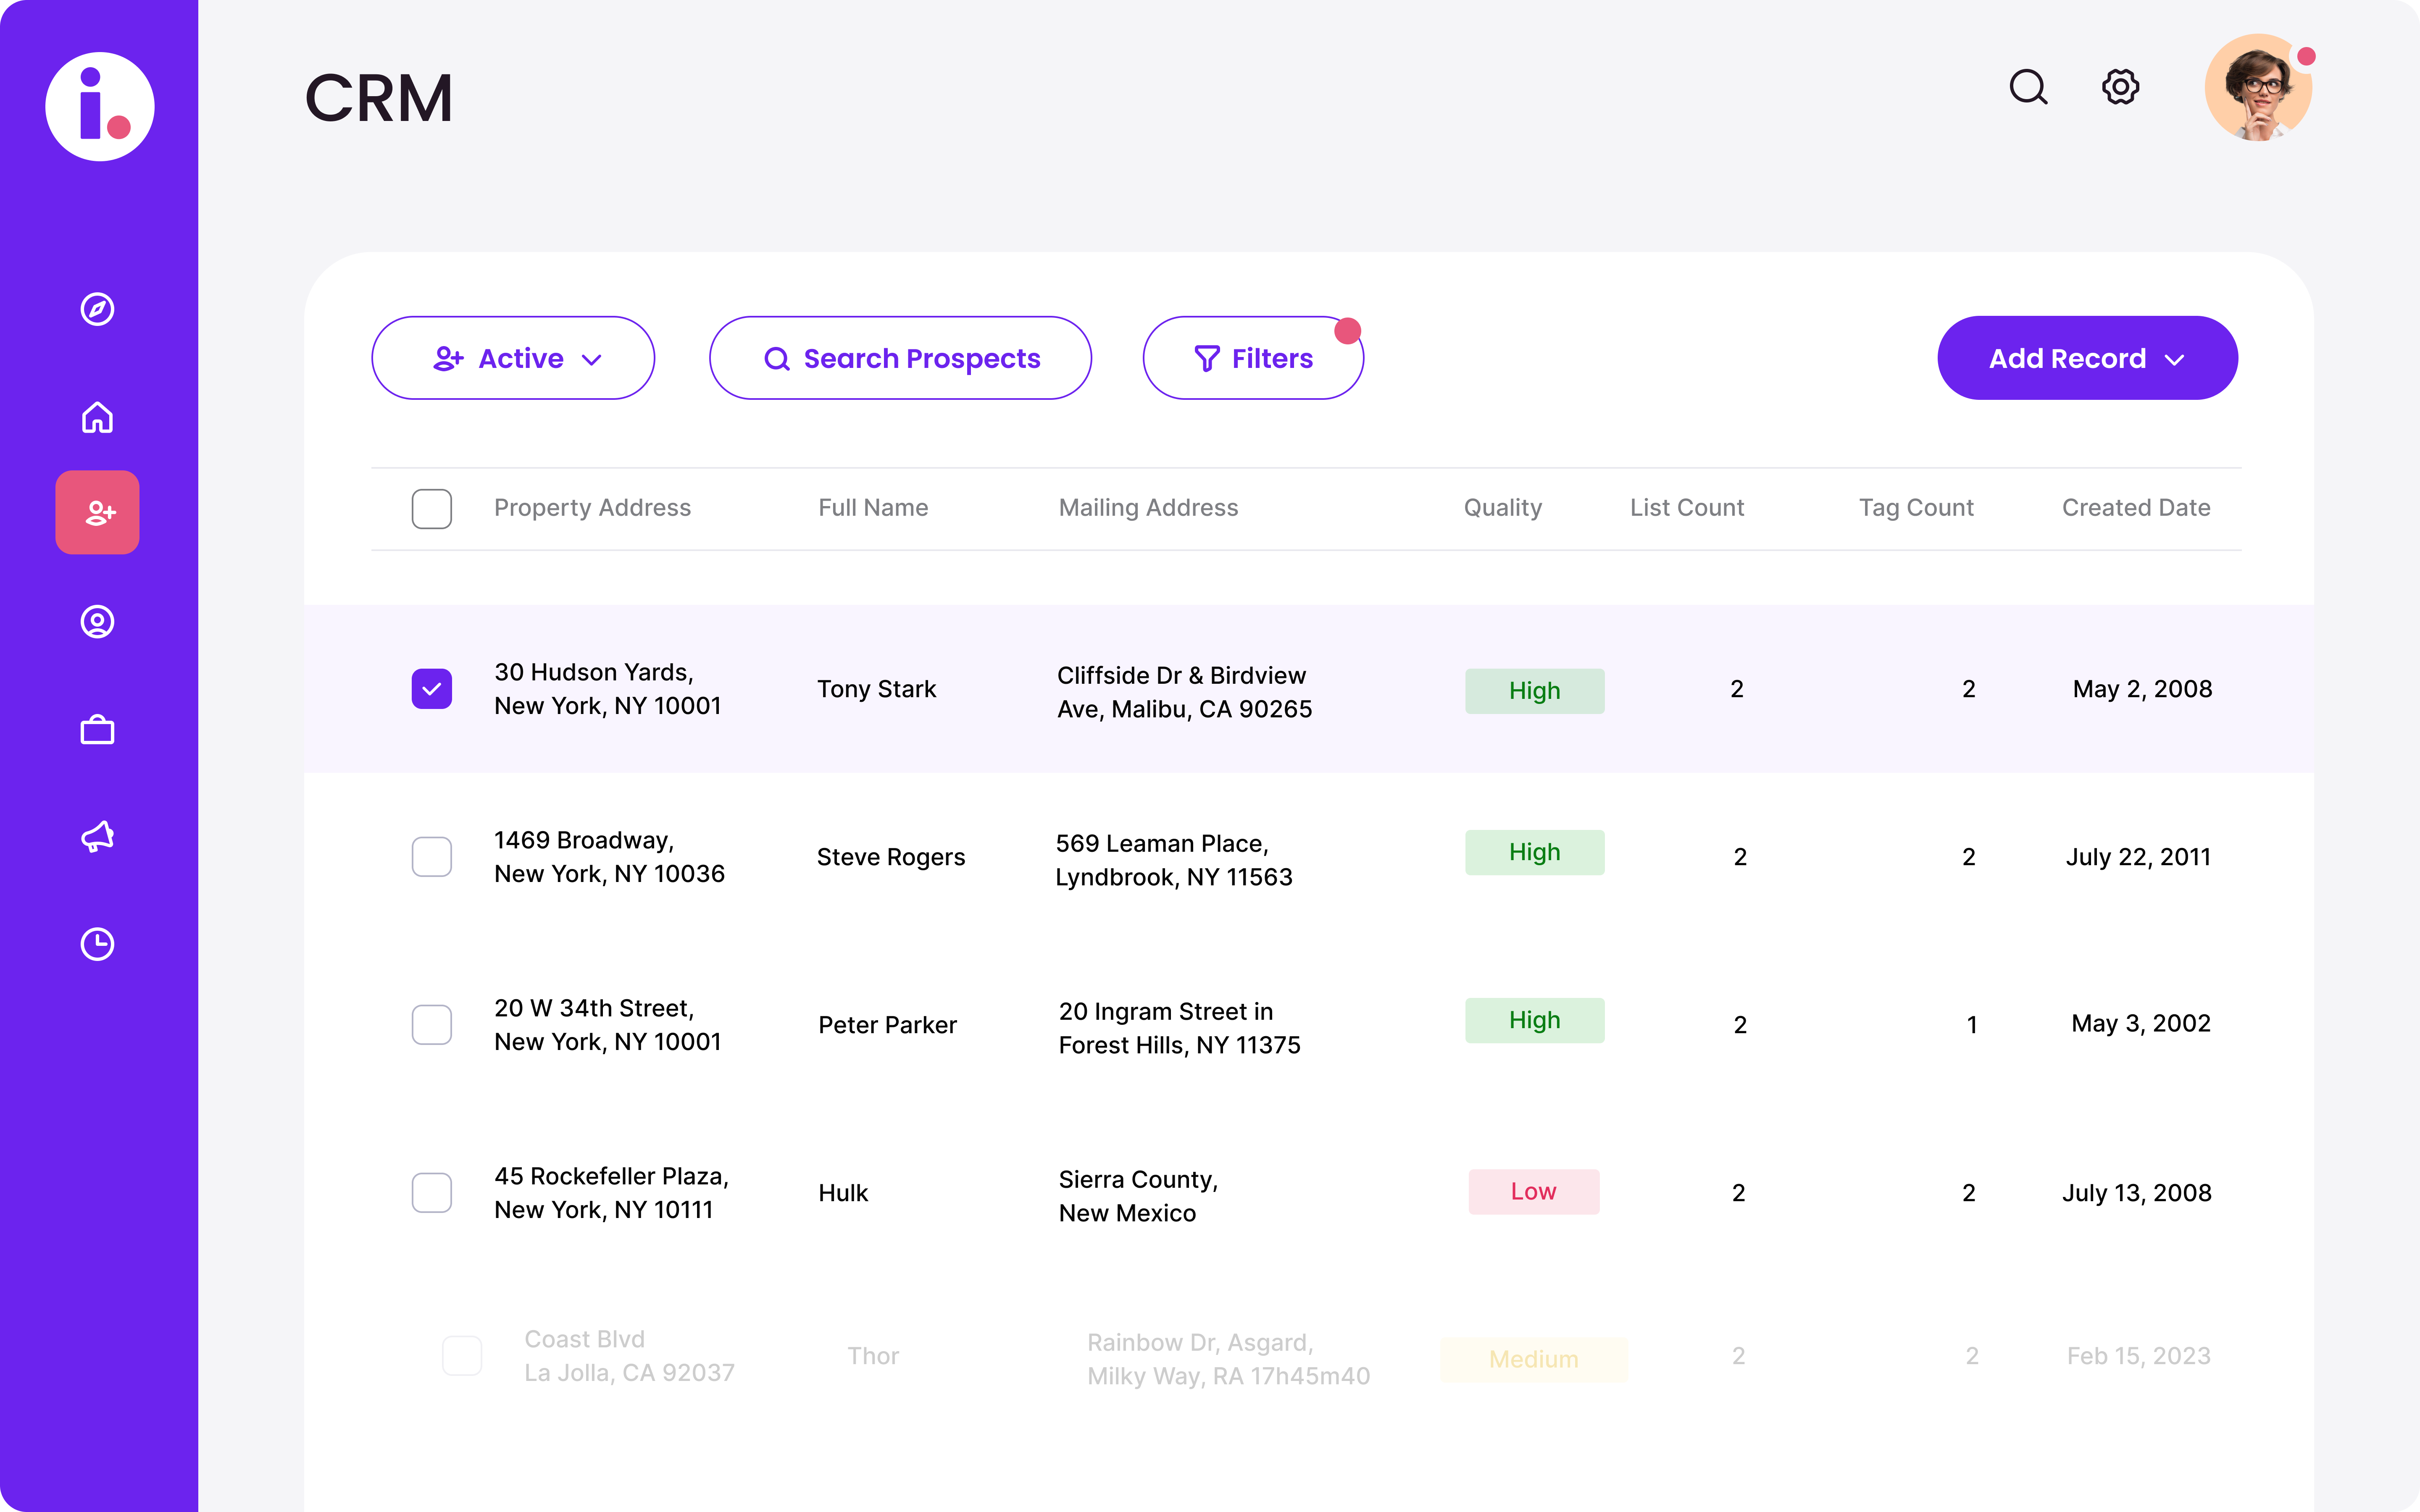Viewport: 2420px width, 1512px height.
Task: Click the Low quality badge for Hulk
Action: pyautogui.click(x=1533, y=1191)
